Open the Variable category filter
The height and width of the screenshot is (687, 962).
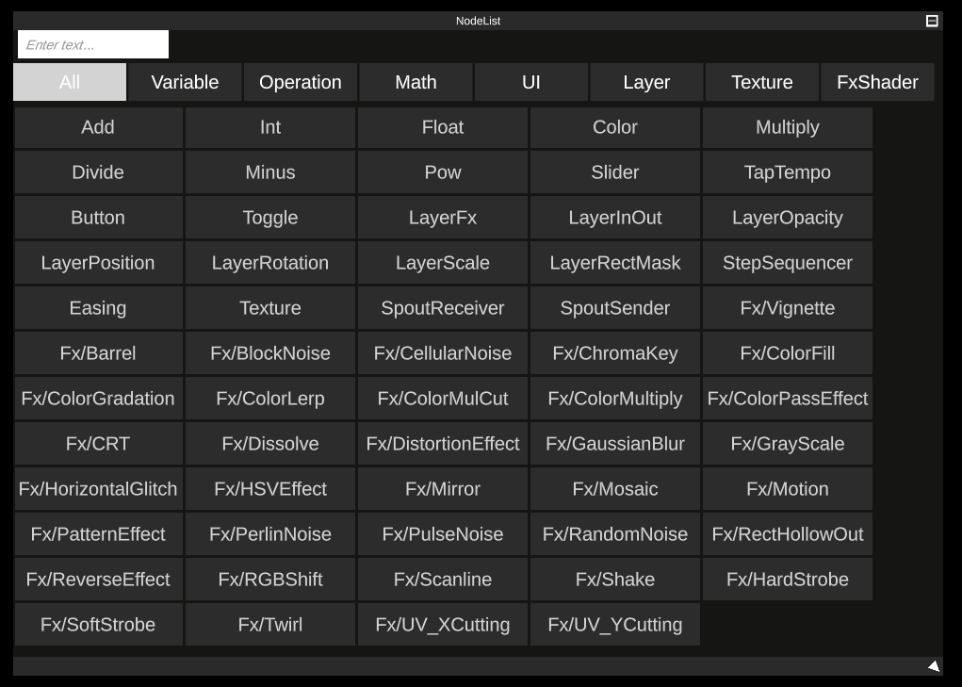(x=185, y=82)
